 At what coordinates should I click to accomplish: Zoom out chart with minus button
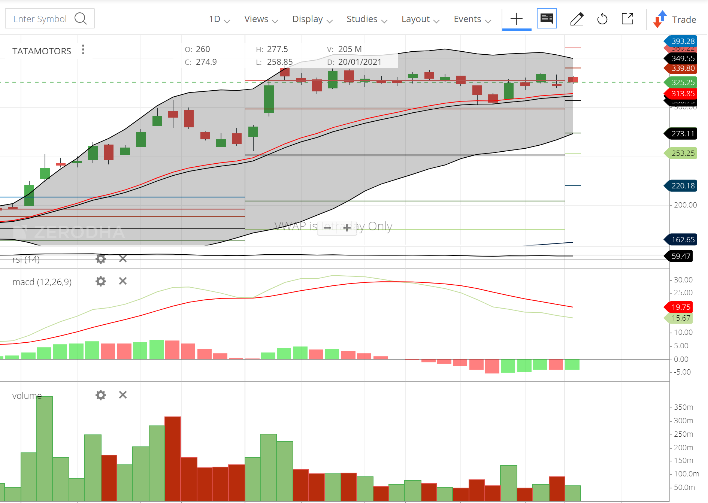point(327,228)
